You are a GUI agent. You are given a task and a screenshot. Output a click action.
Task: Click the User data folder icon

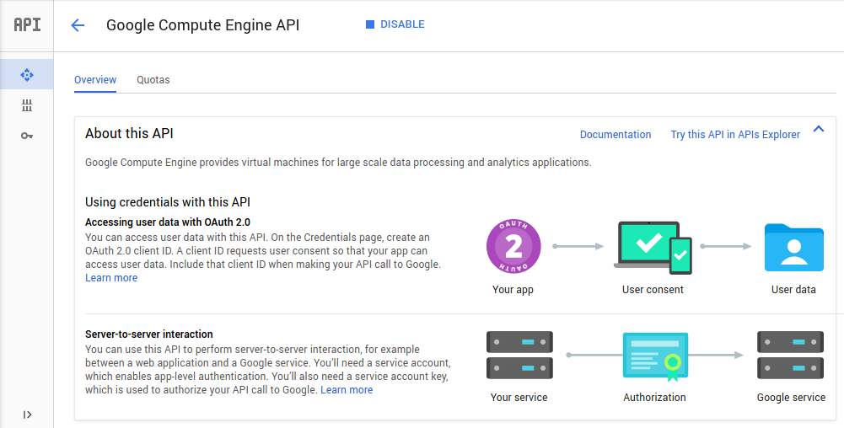point(794,248)
